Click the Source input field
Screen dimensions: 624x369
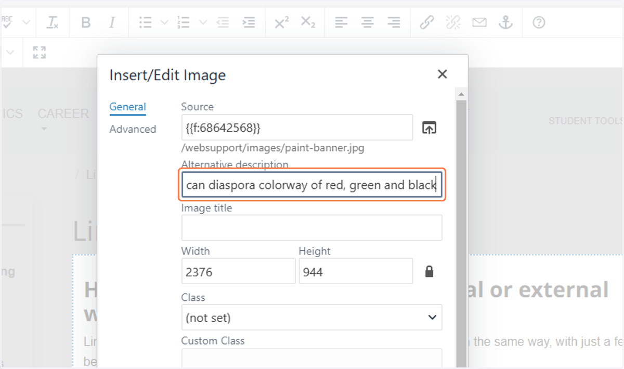297,128
